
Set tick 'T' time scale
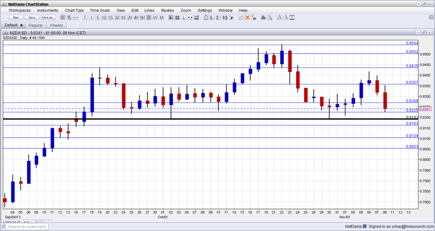tap(85, 17)
